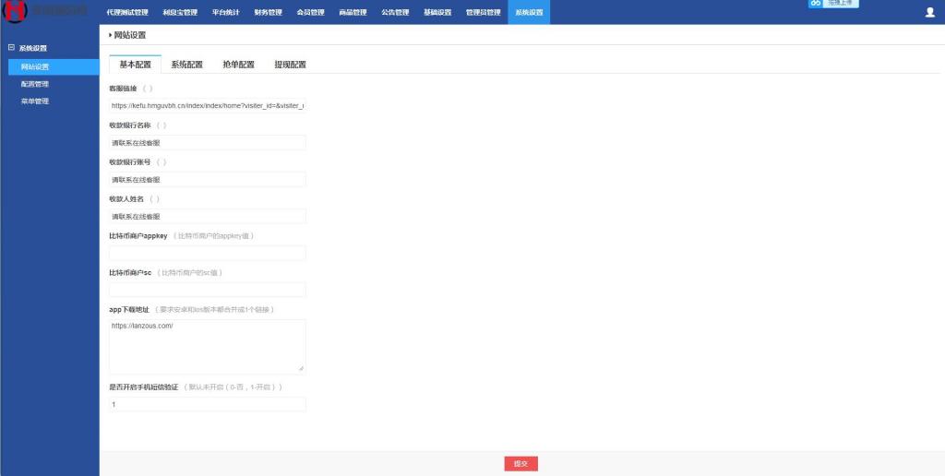Click the app下载地址 text area
Viewport: 945px width, 476px height.
[x=207, y=346]
